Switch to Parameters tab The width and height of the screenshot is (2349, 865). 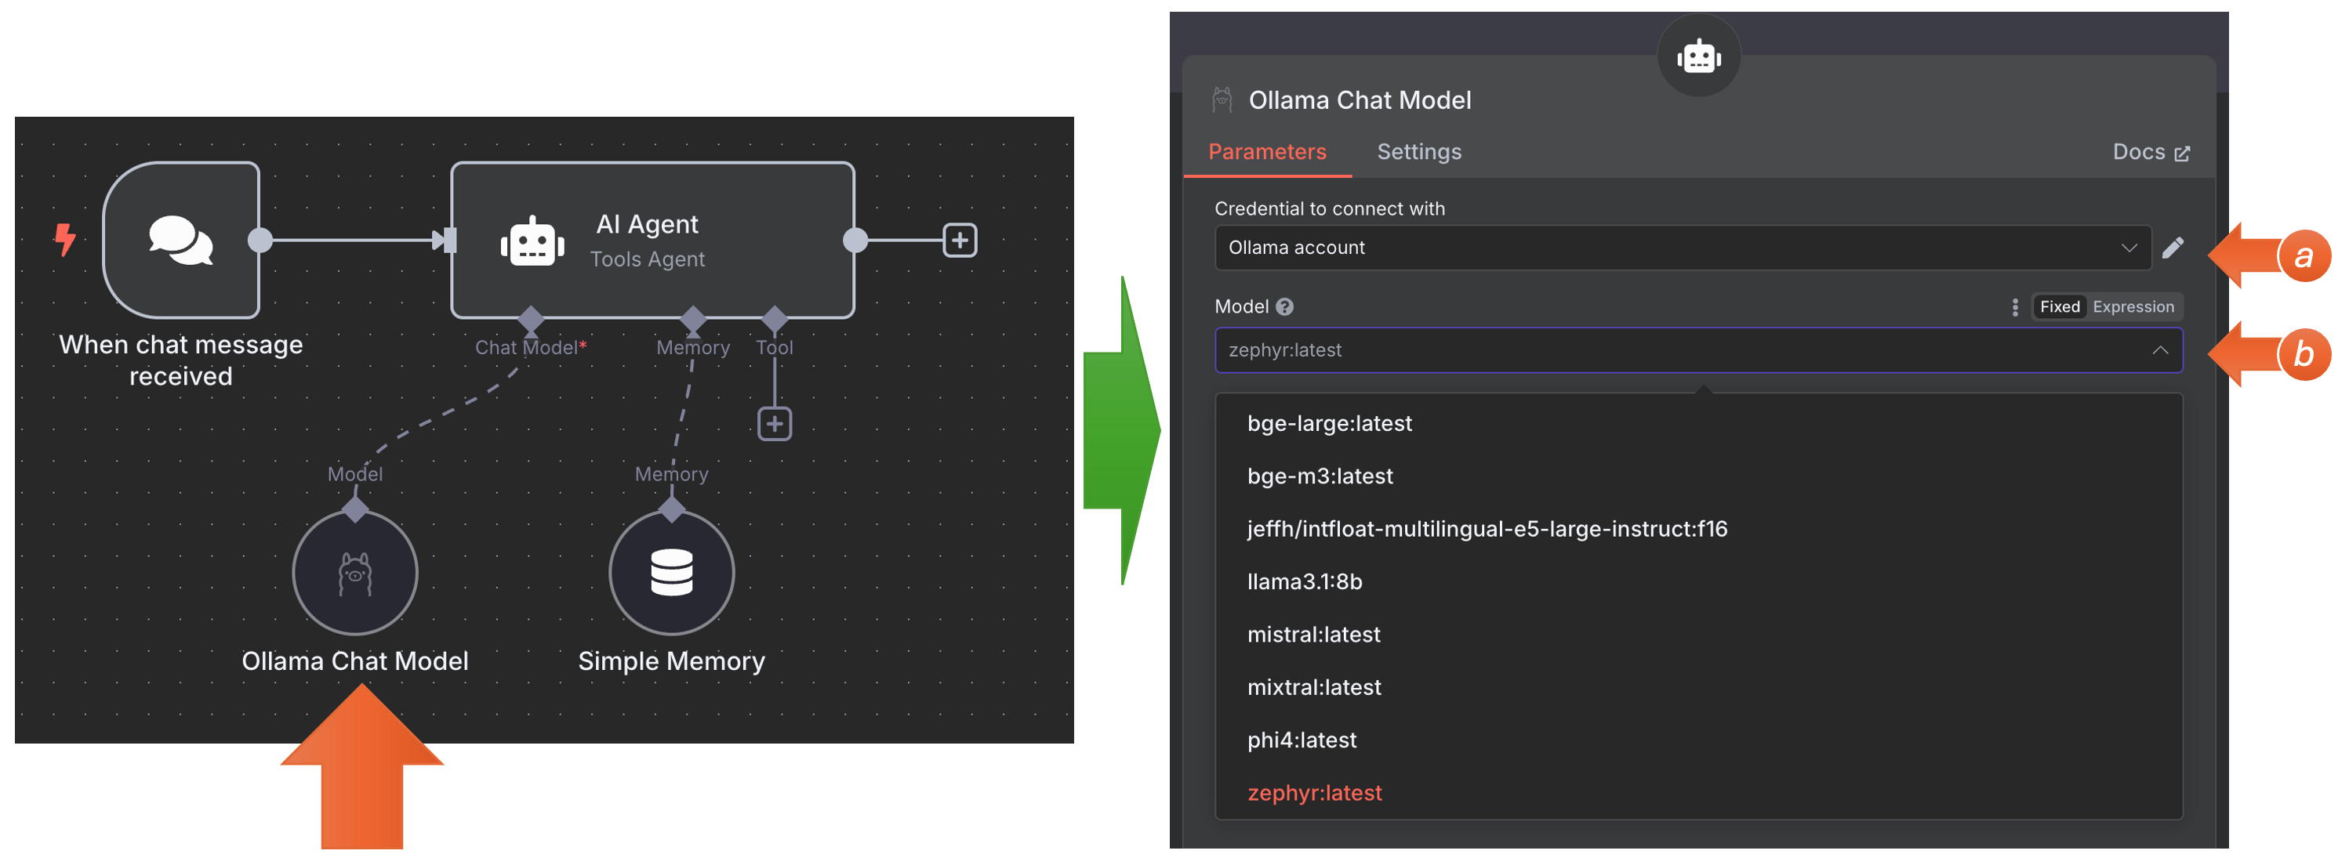[x=1266, y=152]
